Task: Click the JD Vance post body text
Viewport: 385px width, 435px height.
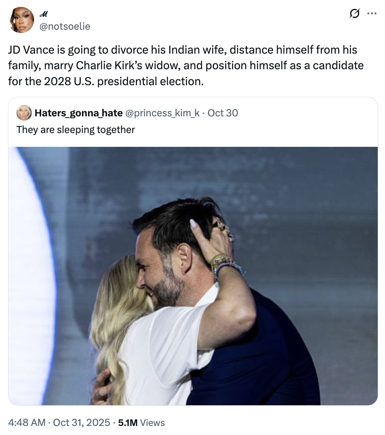Action: pos(181,65)
